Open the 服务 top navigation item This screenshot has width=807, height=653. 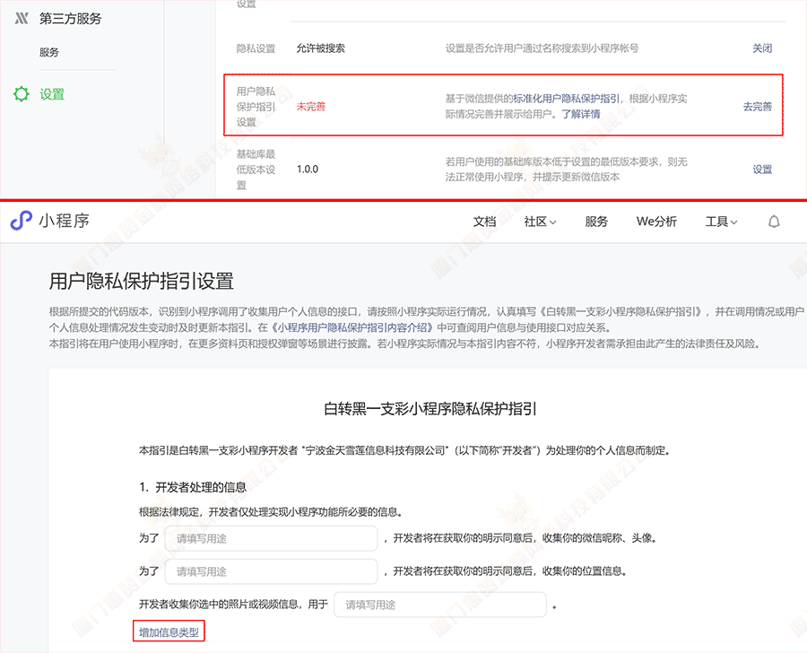[596, 222]
